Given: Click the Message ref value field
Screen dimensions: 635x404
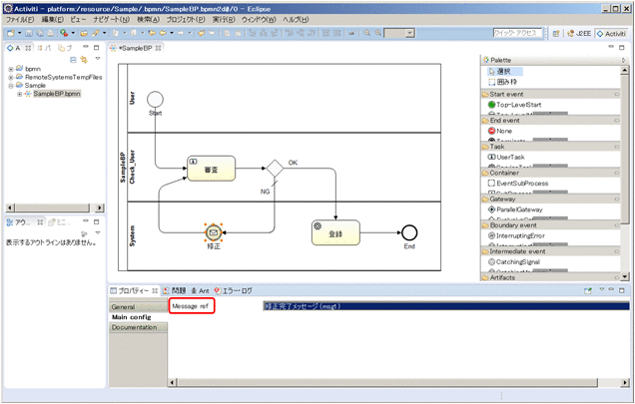Looking at the screenshot, I should pos(444,306).
